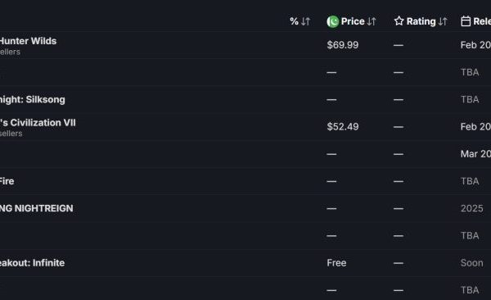Click the Price column header
The height and width of the screenshot is (300, 491).
[x=353, y=21]
